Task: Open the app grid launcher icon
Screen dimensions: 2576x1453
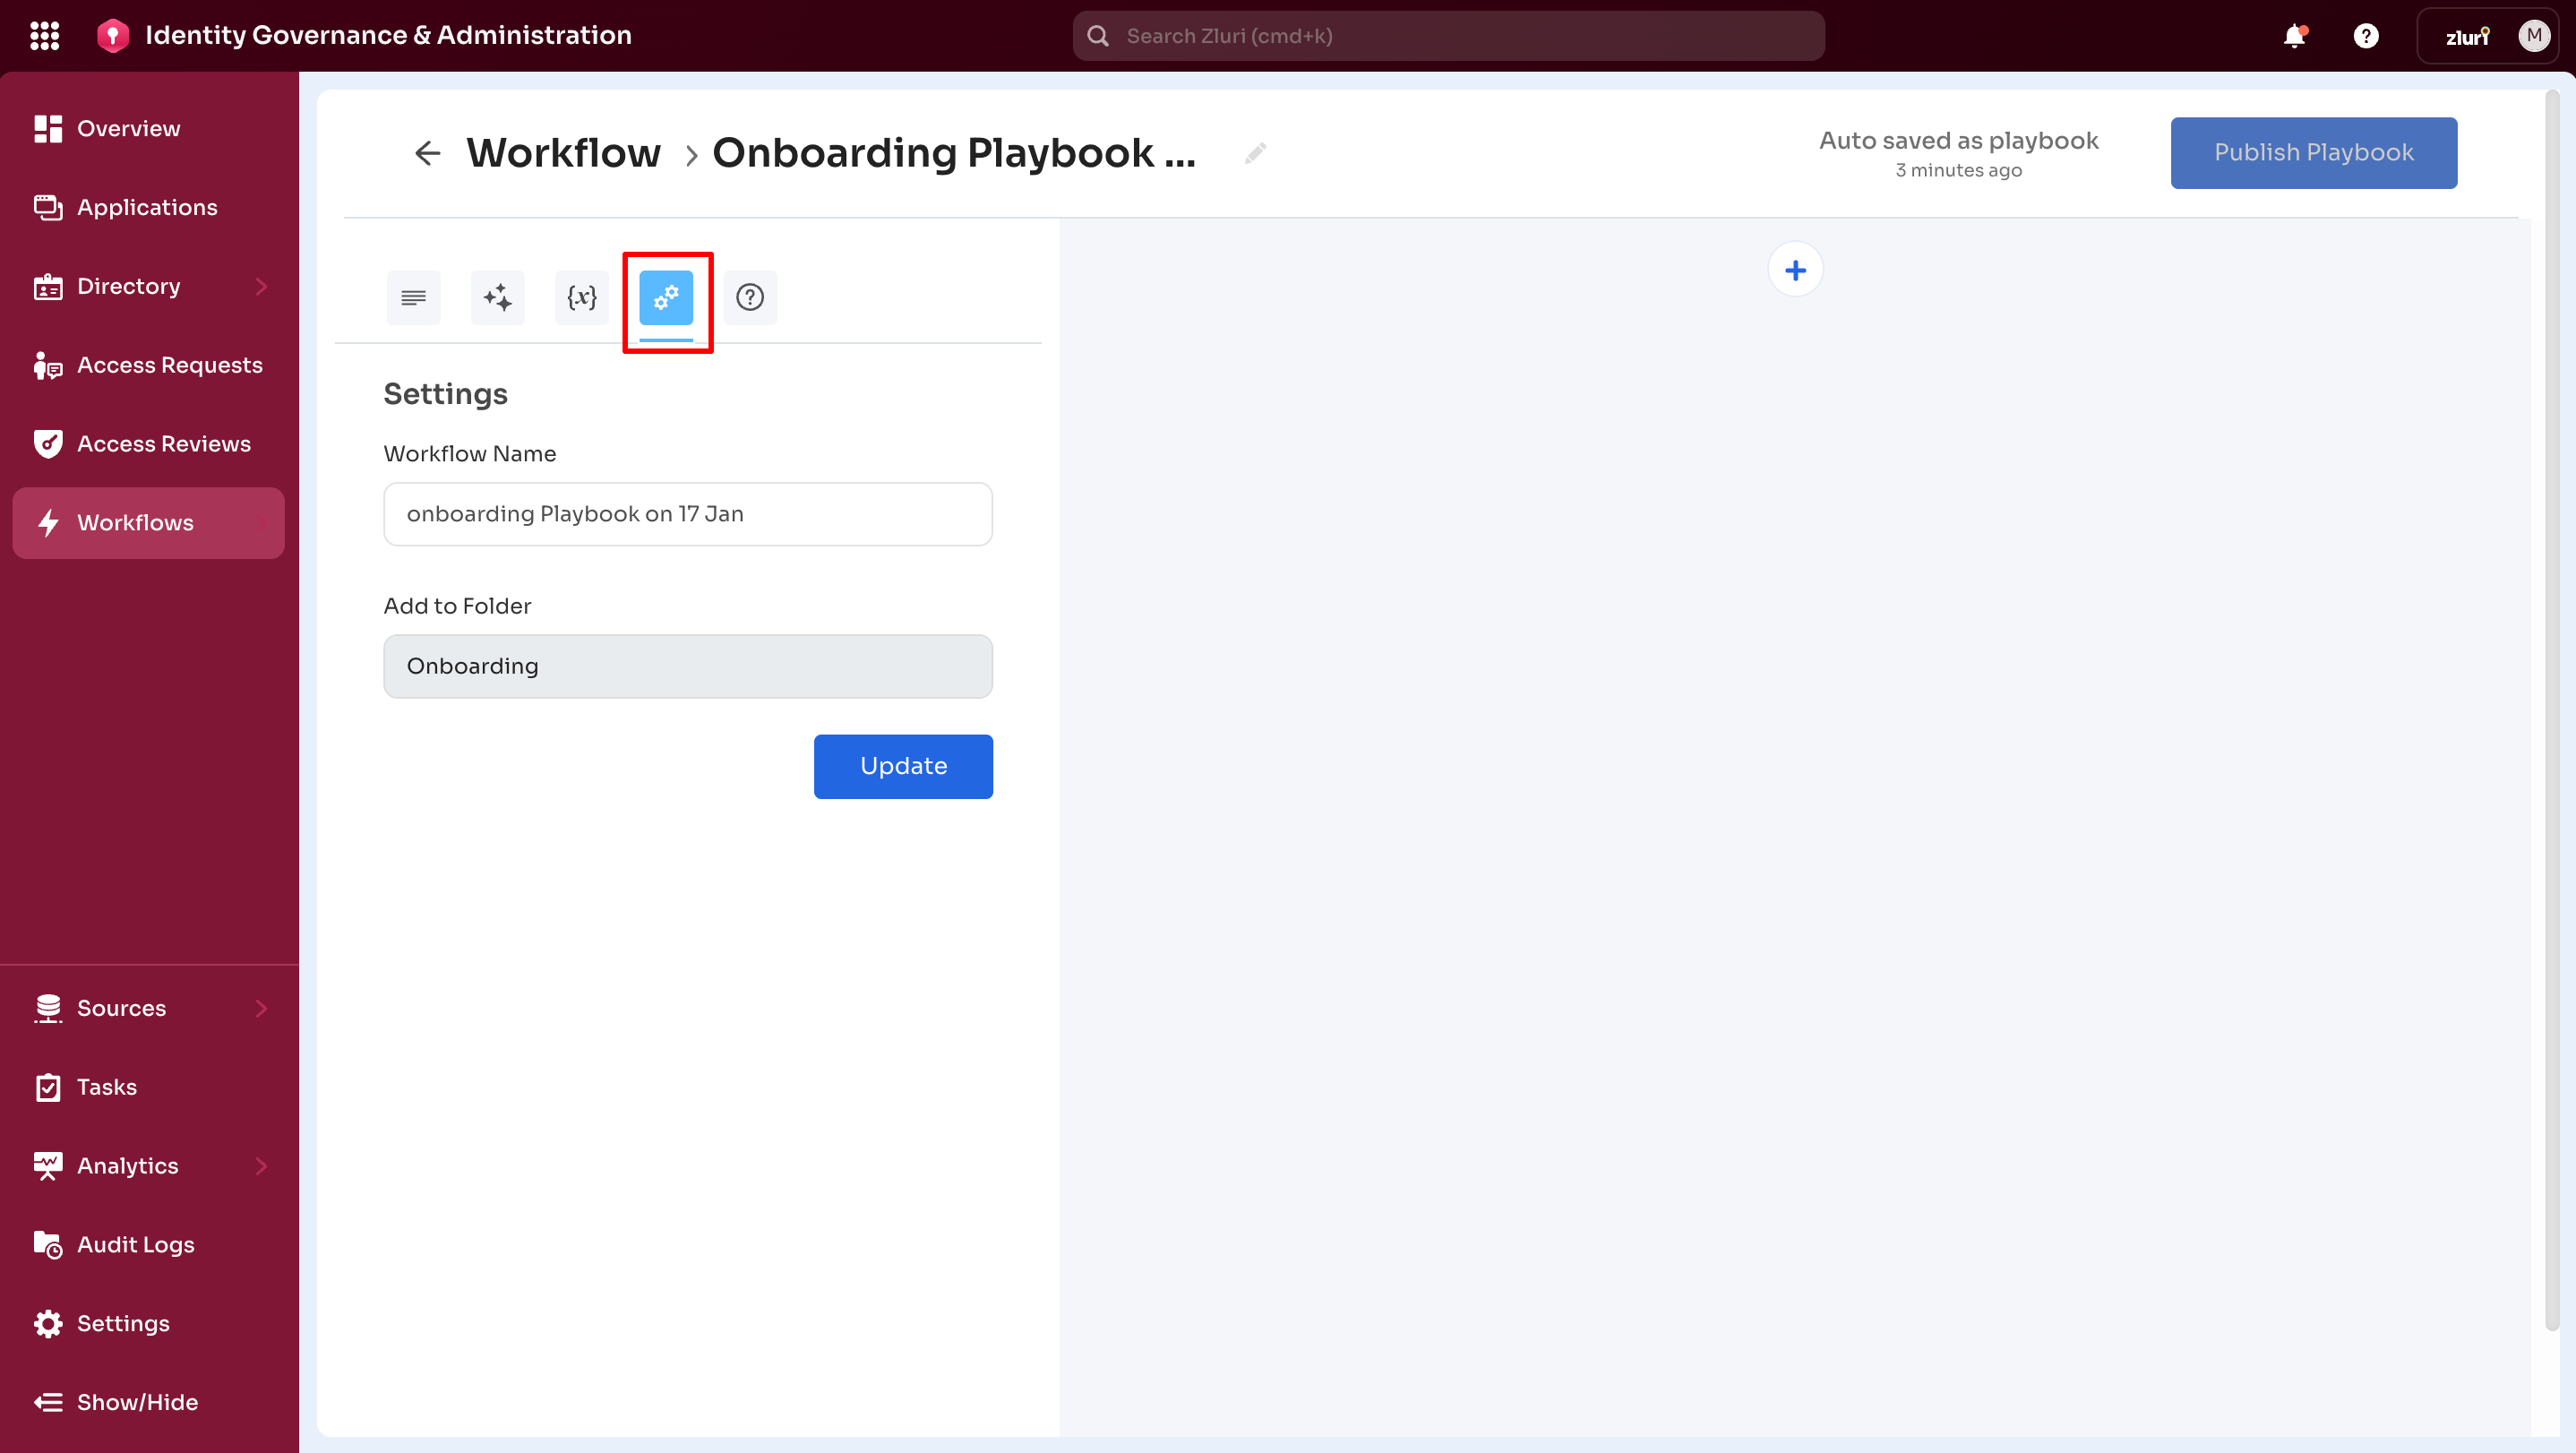Action: 45,35
